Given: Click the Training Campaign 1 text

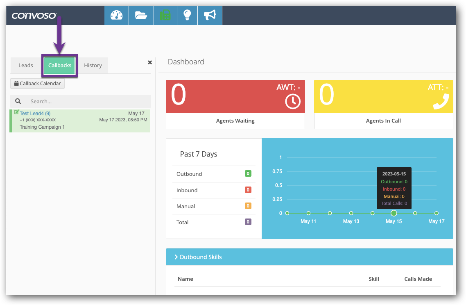Looking at the screenshot, I should click(42, 127).
